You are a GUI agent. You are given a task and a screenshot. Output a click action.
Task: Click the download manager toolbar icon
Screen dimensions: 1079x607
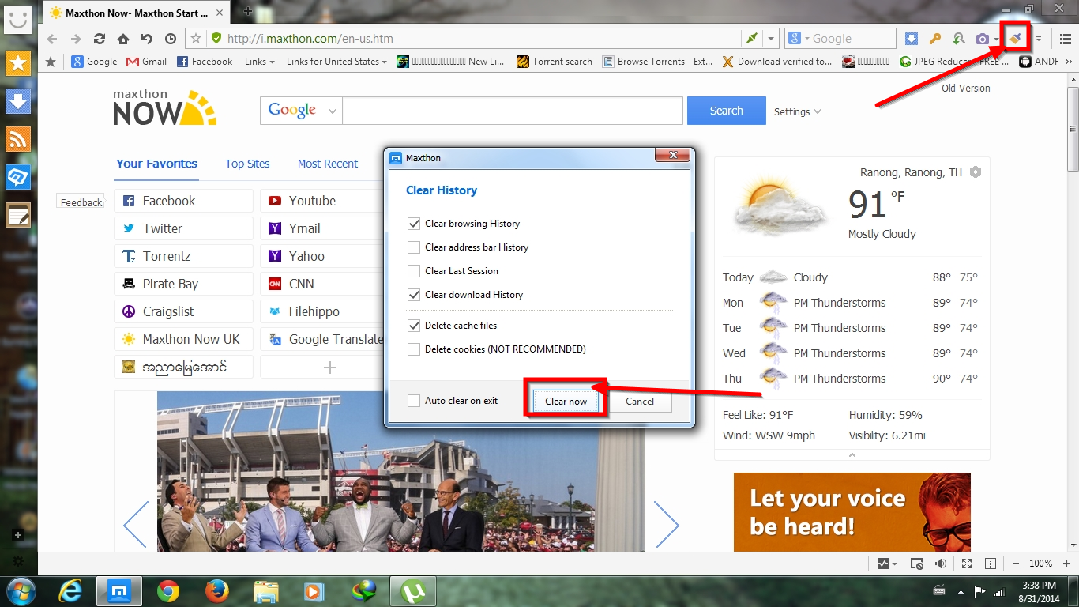[x=912, y=39]
